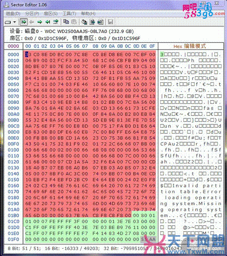
Task: Click the Sector Editor title bar icon
Action: pos(6,5)
